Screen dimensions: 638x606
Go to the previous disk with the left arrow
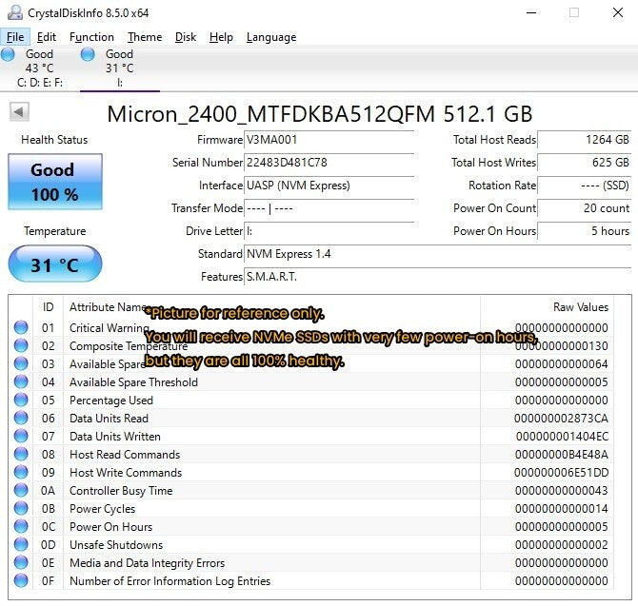19,111
